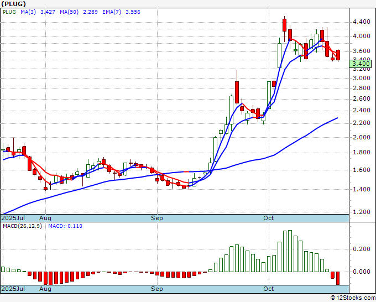Select the green PLUG legend label

click(x=9, y=12)
